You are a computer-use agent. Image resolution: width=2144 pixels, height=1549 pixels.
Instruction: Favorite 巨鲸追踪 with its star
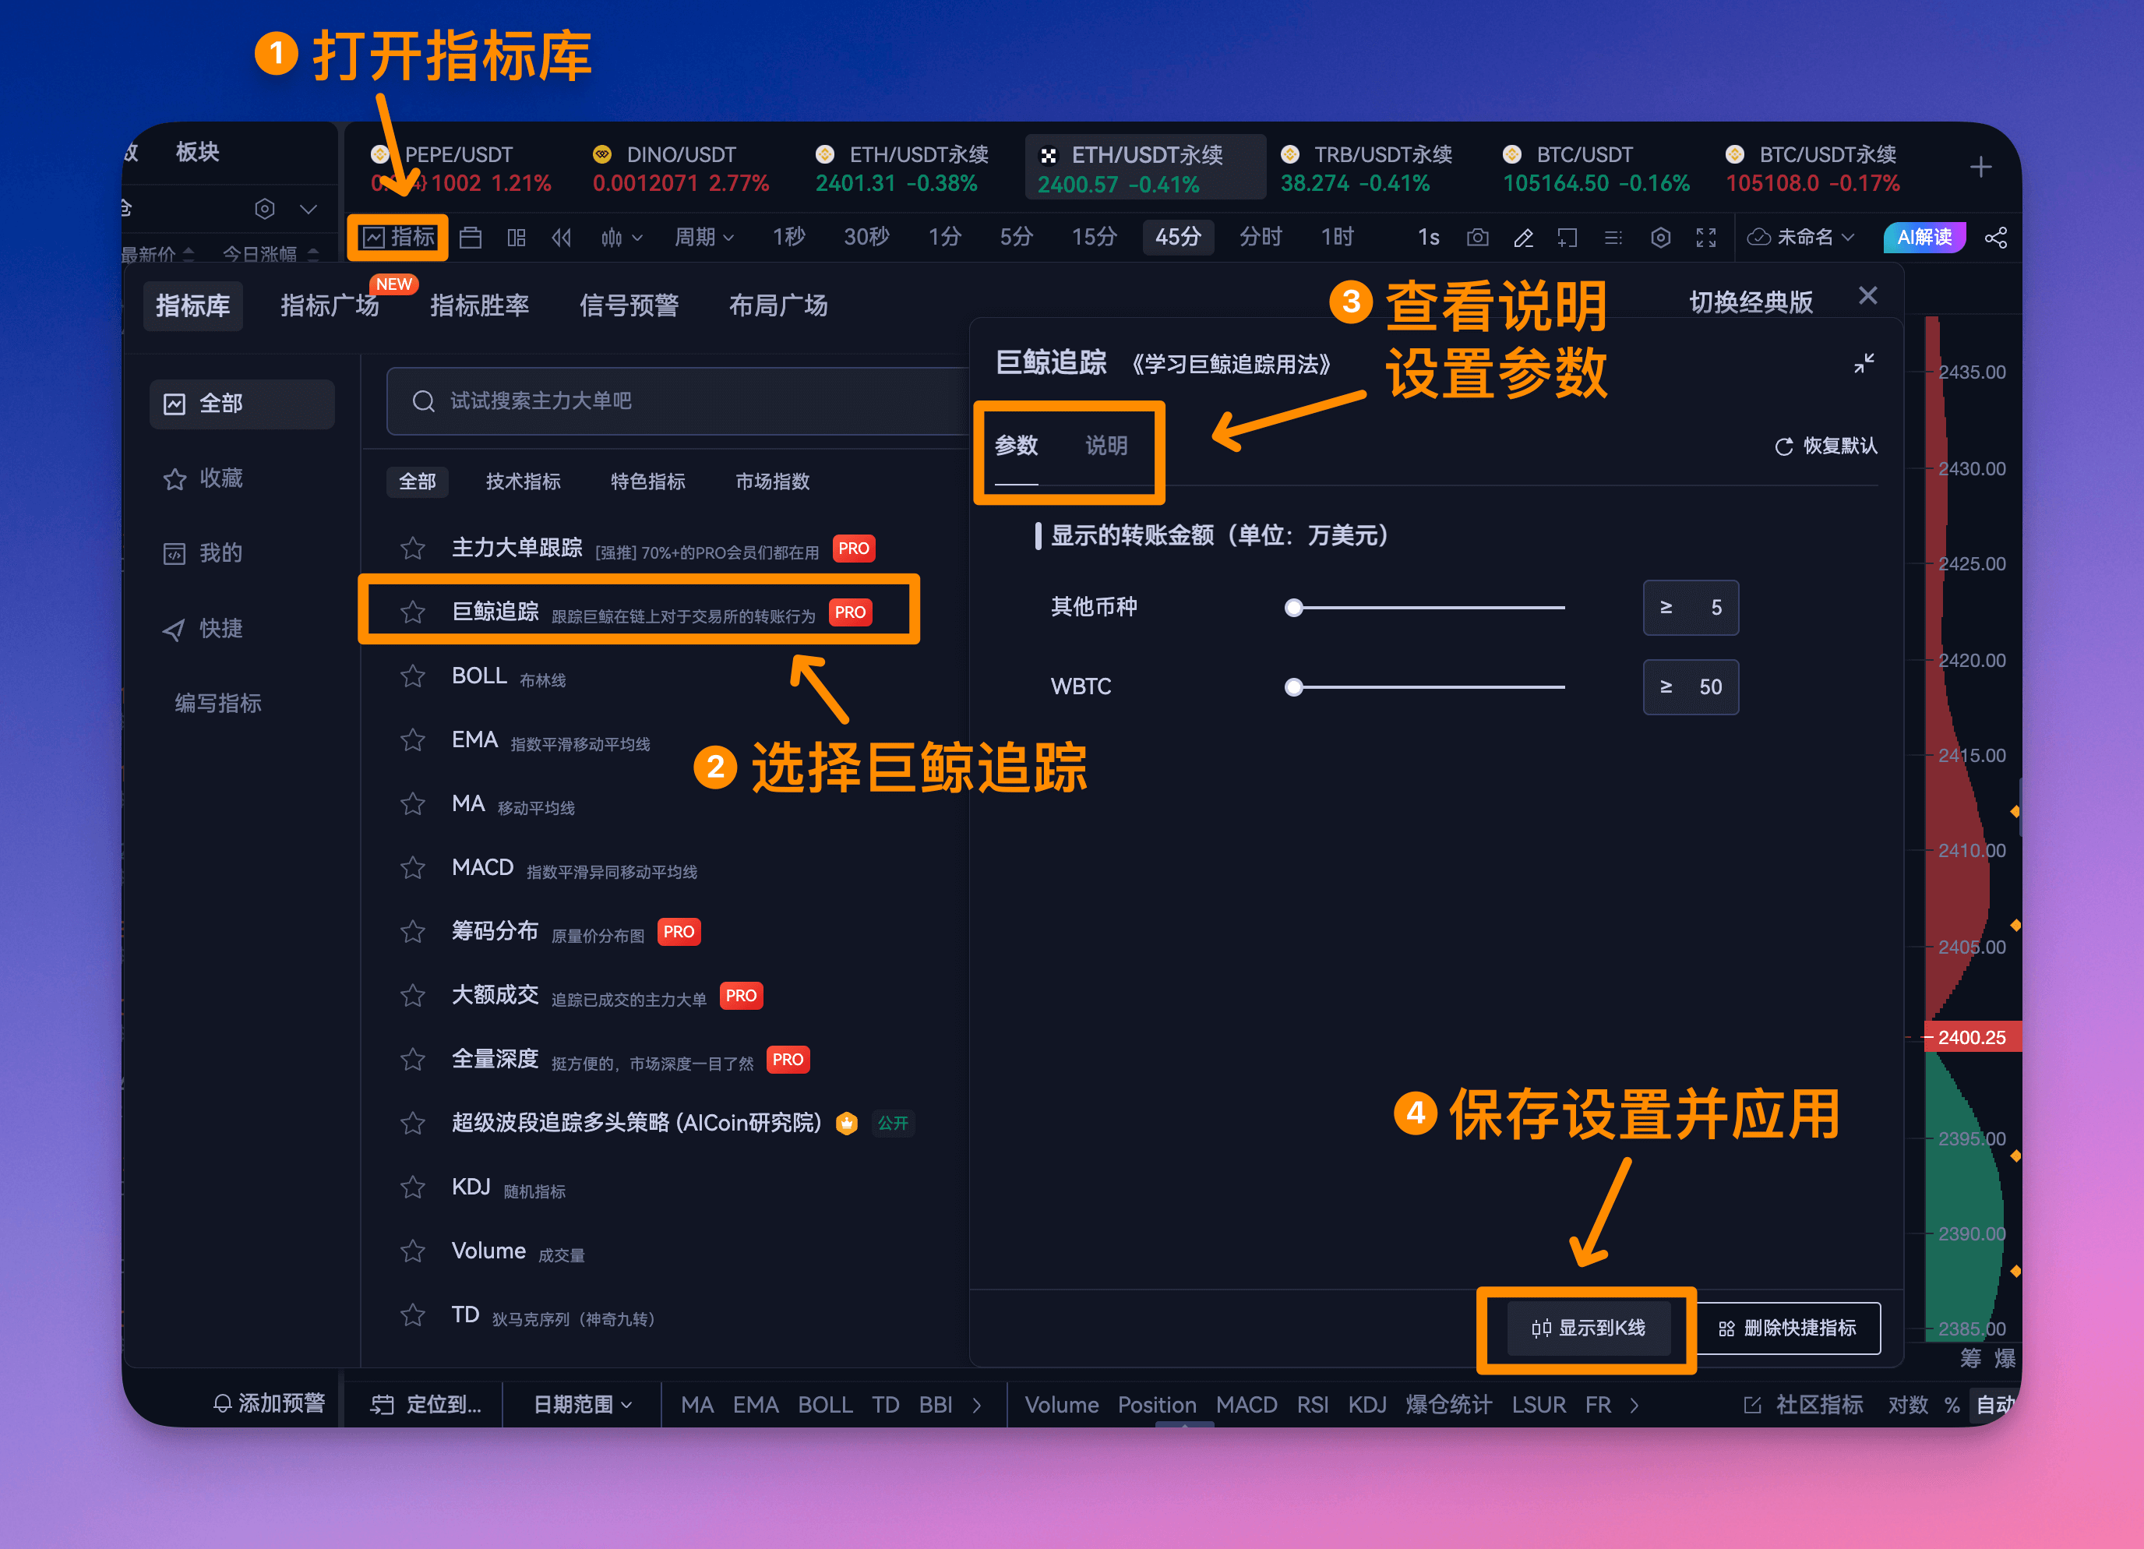(x=412, y=612)
